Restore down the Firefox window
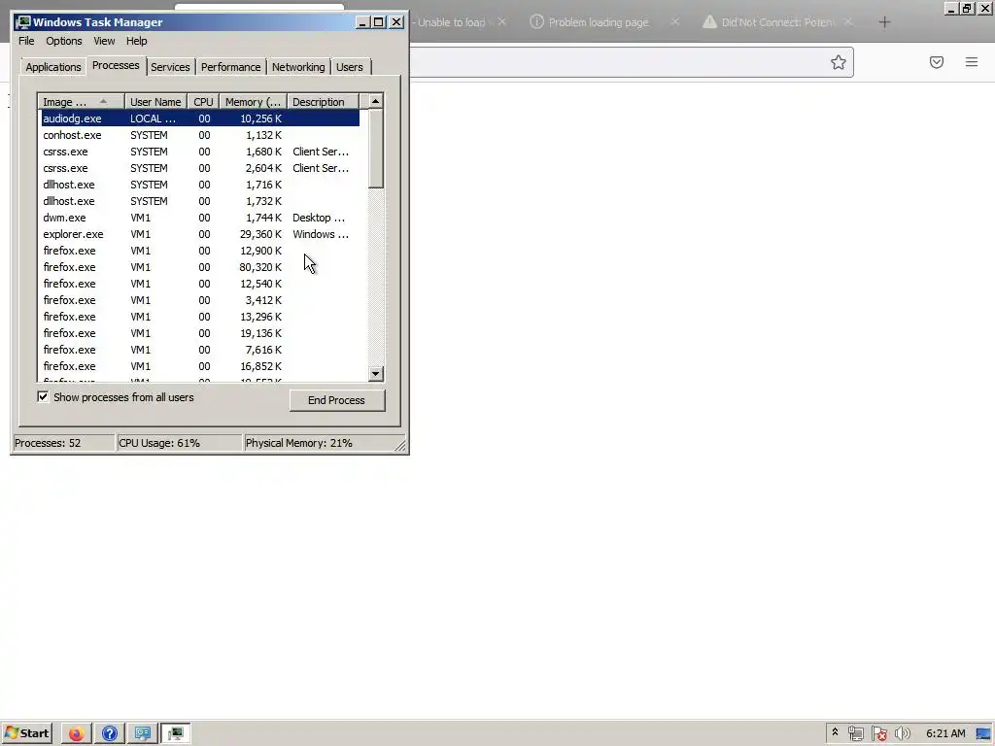This screenshot has height=746, width=995. 967,8
